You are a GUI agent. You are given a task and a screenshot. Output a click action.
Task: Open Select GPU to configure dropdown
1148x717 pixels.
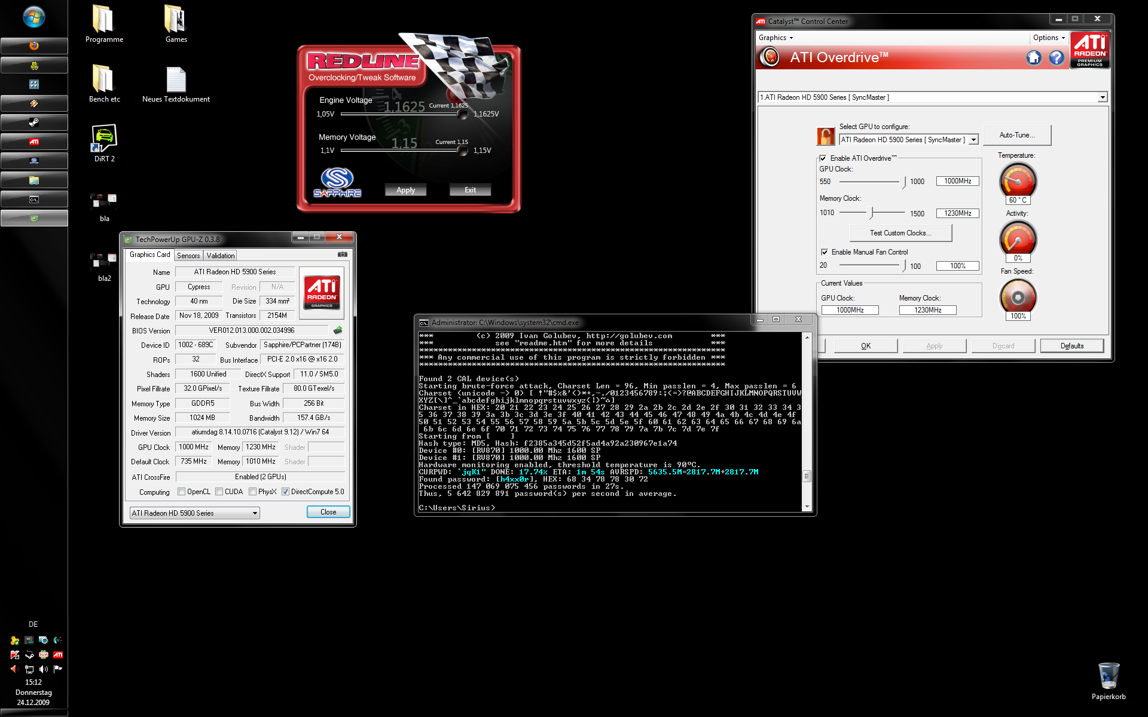pos(973,140)
